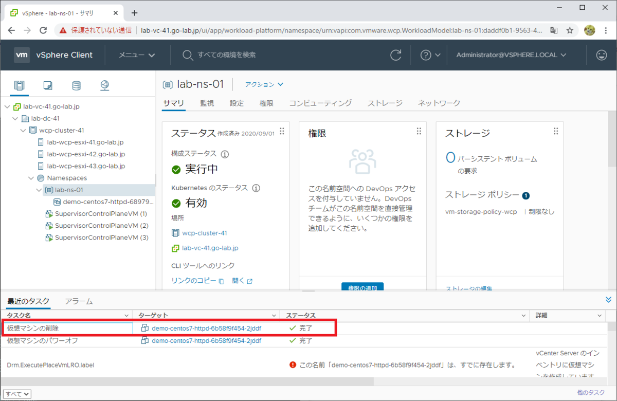The height and width of the screenshot is (401, 617).
Task: Click the vm logo icon
Action: point(22,55)
